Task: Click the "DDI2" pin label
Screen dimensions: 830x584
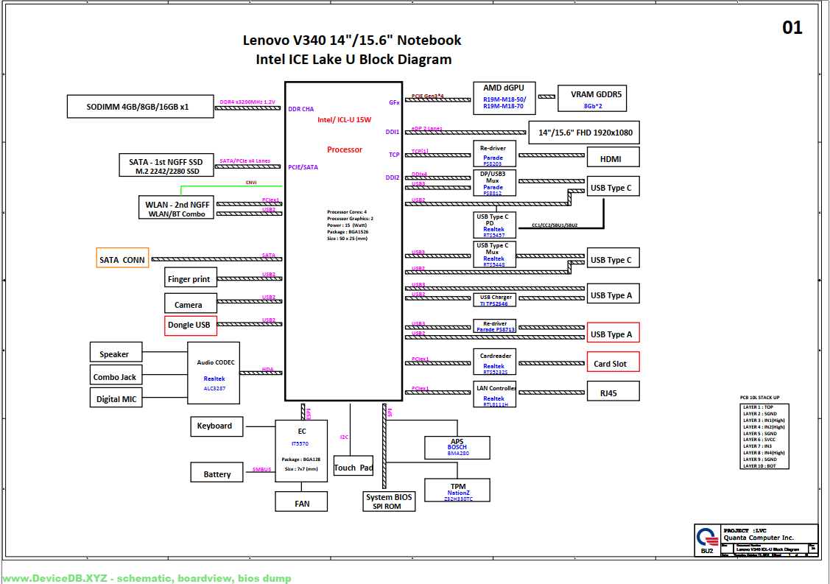Action: (x=393, y=178)
